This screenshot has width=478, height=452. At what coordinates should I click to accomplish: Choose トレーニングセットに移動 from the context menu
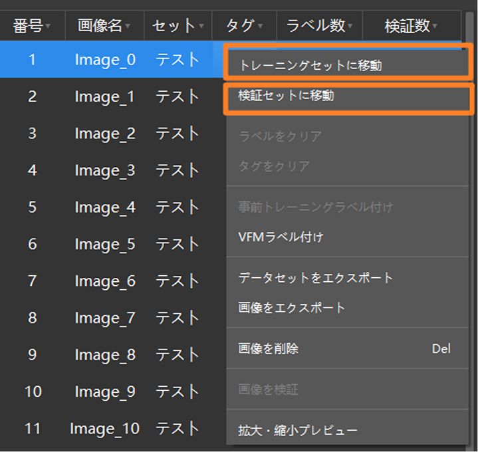[x=348, y=65]
